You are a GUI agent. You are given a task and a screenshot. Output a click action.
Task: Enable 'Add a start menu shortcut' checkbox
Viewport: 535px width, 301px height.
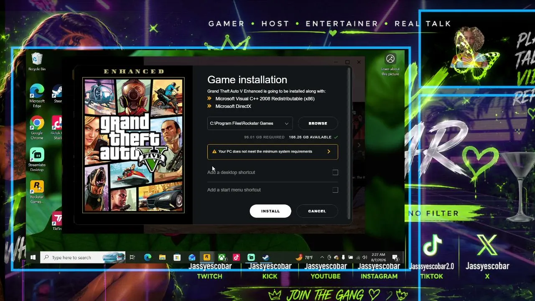335,190
